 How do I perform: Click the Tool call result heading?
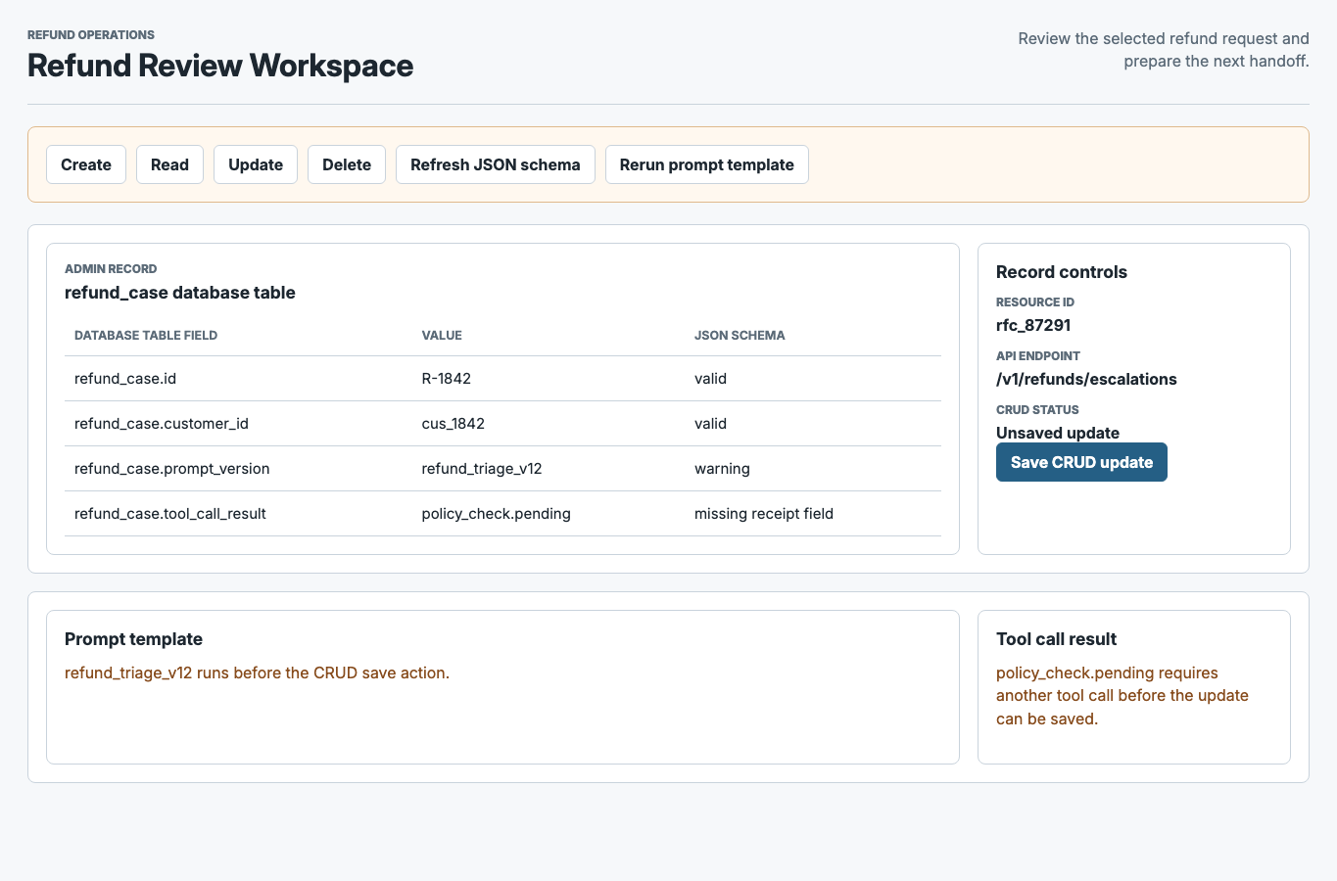1056,639
